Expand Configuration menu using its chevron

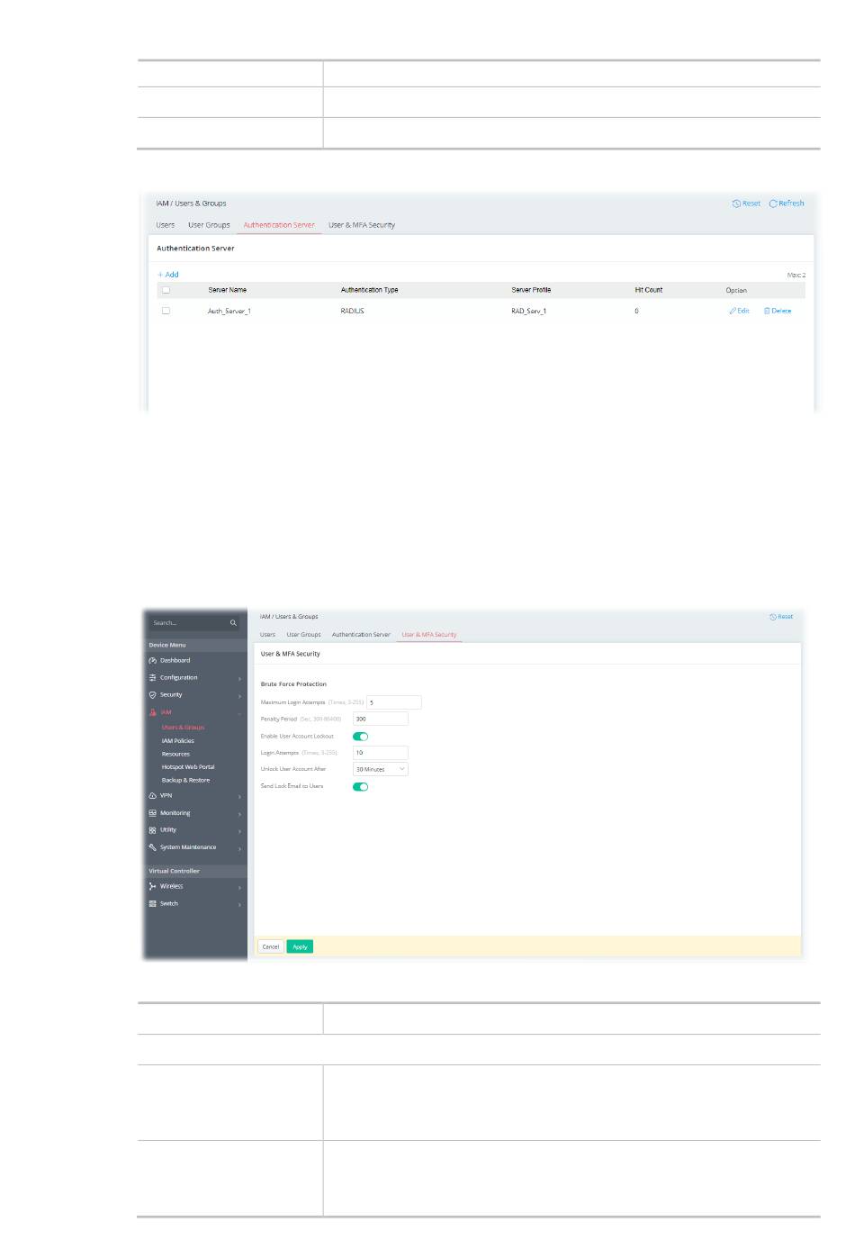tap(239, 678)
